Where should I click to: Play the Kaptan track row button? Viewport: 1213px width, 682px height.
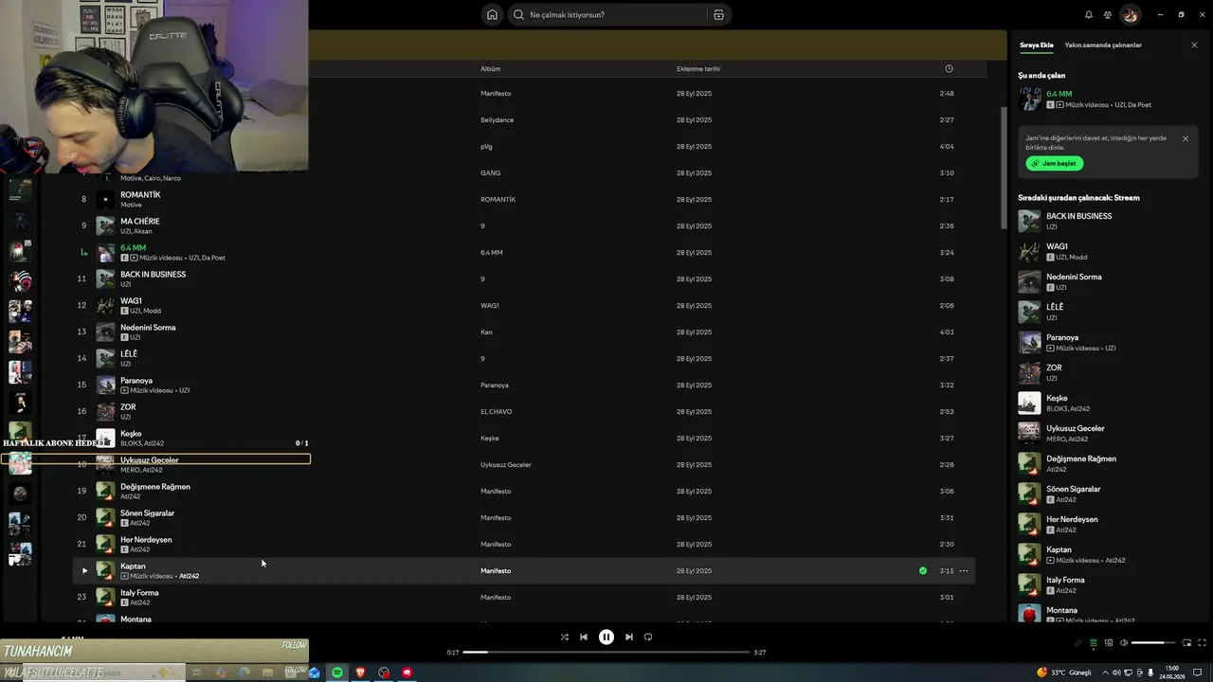84,570
